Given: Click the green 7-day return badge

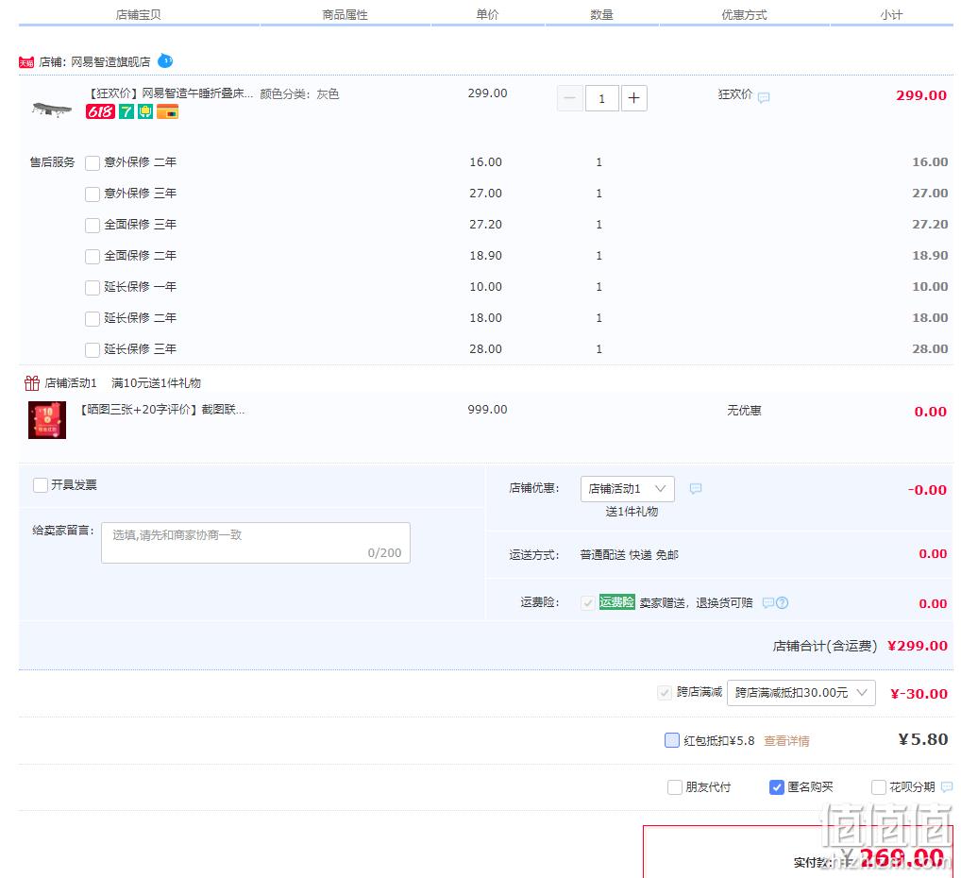Looking at the screenshot, I should 126,111.
